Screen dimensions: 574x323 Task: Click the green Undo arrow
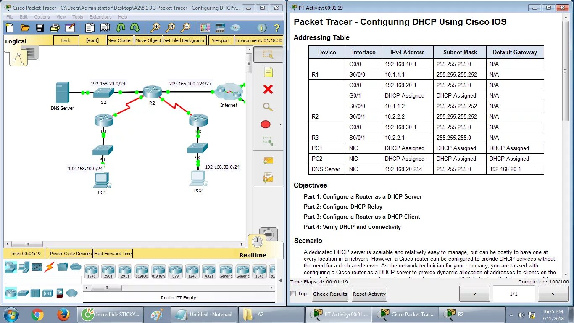point(121,28)
